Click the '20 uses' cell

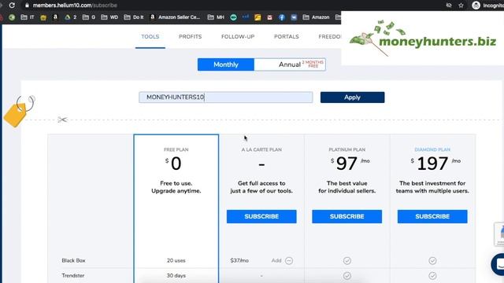click(x=176, y=260)
